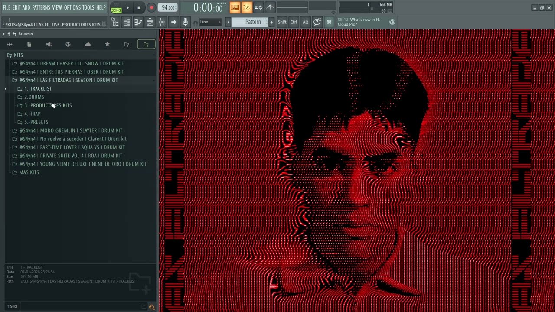Click the Ctrl modifier button
The width and height of the screenshot is (555, 312).
click(294, 22)
